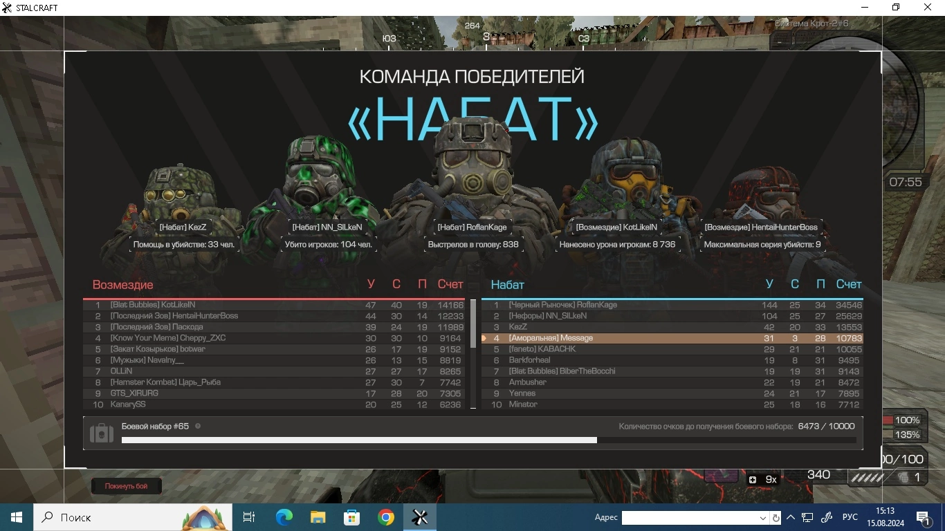Select row [Hamster Kombat] Царь_Рыба
Viewport: 945px width, 531px height.
click(x=274, y=382)
